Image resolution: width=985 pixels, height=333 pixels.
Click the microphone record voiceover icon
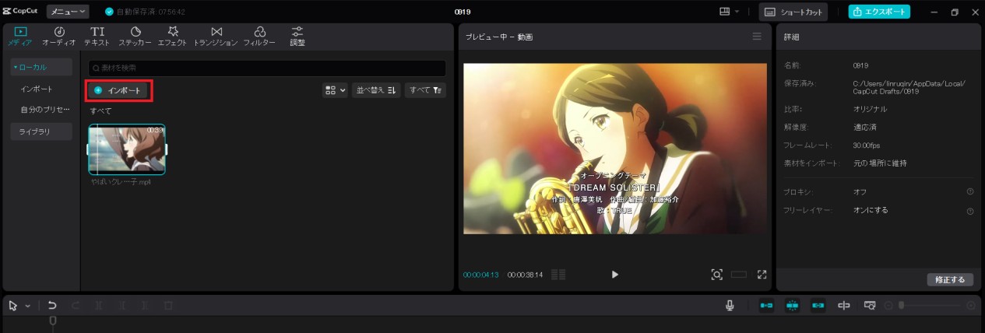click(x=730, y=306)
